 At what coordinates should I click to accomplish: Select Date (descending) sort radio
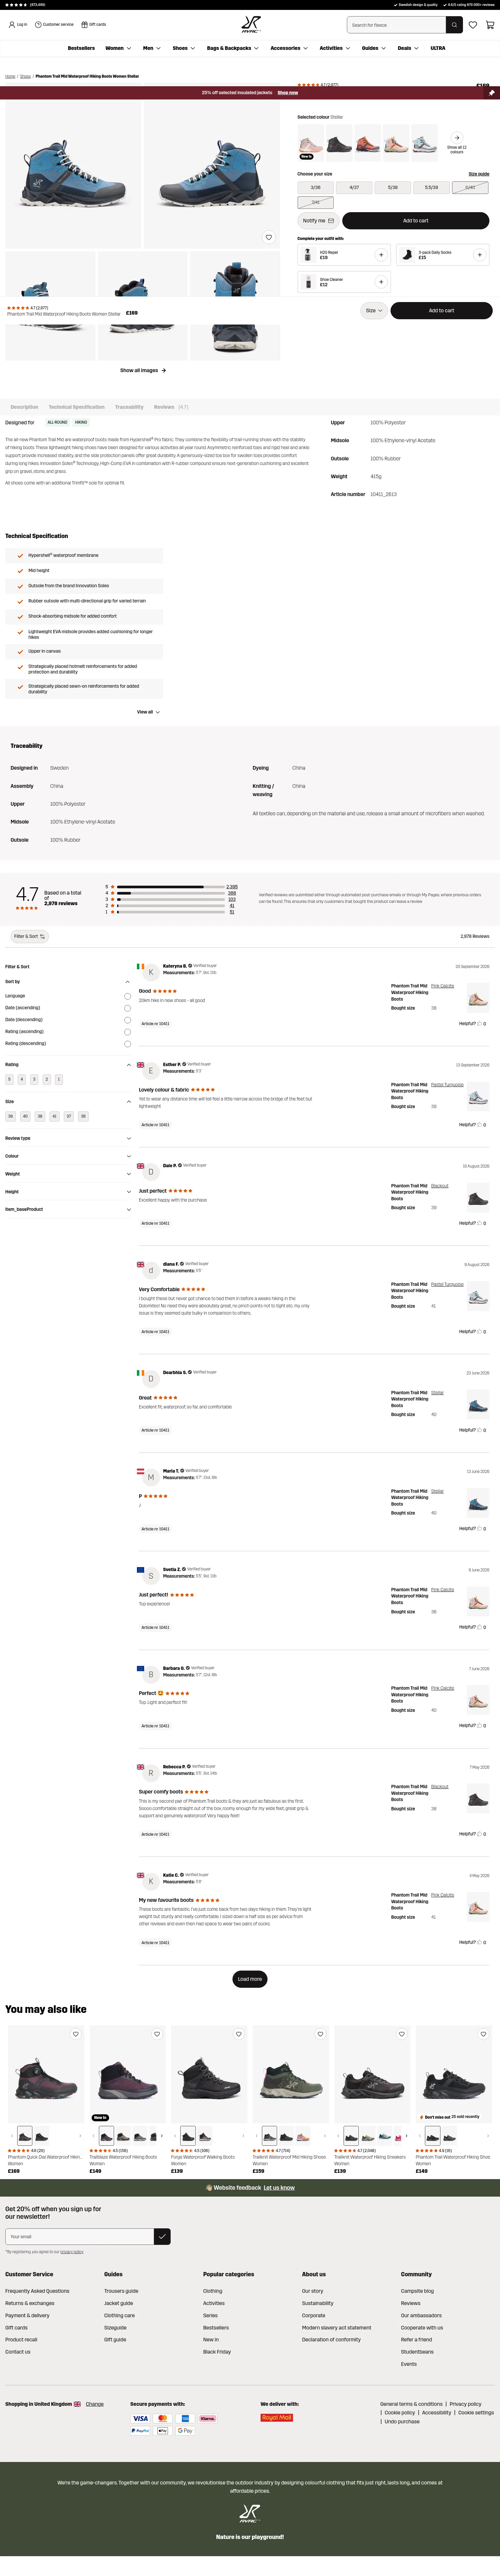pyautogui.click(x=127, y=1020)
